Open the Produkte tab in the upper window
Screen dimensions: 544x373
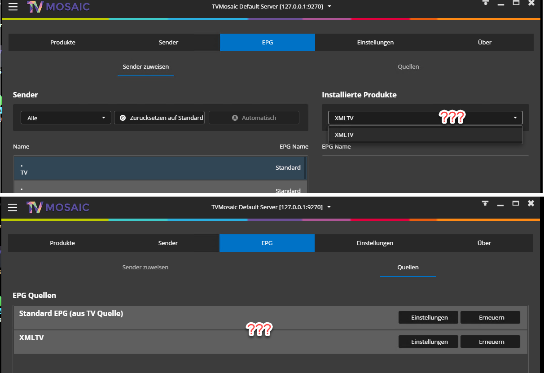pyautogui.click(x=63, y=43)
